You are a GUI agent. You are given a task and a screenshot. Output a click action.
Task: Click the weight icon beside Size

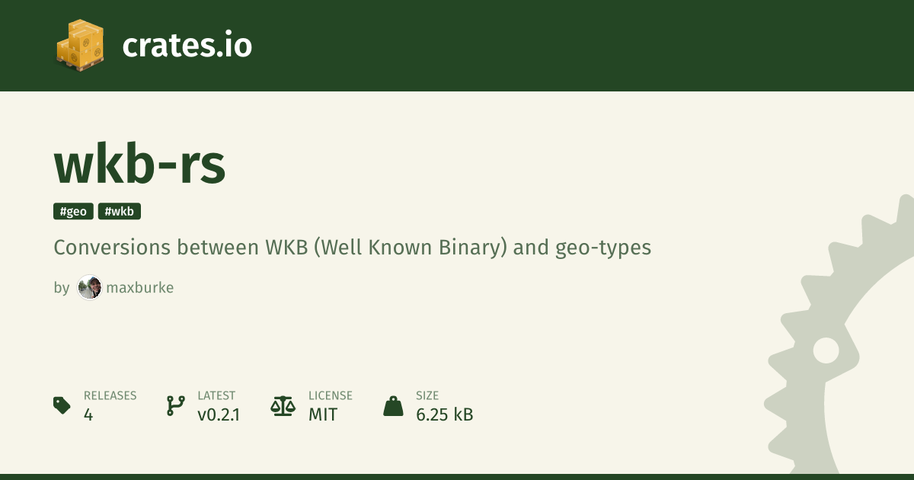393,405
